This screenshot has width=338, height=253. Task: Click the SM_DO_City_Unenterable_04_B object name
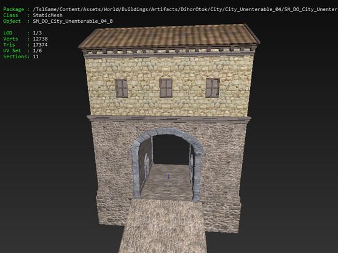tap(73, 21)
